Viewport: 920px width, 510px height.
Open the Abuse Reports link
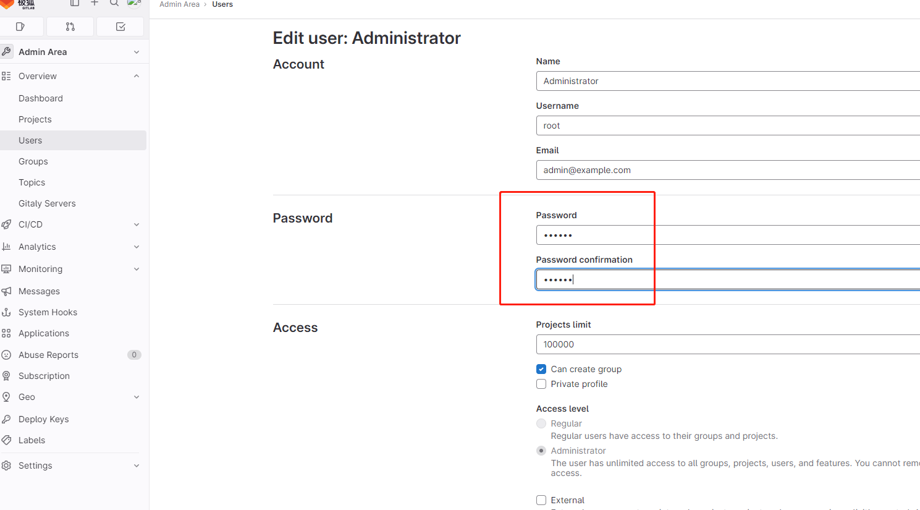[48, 355]
